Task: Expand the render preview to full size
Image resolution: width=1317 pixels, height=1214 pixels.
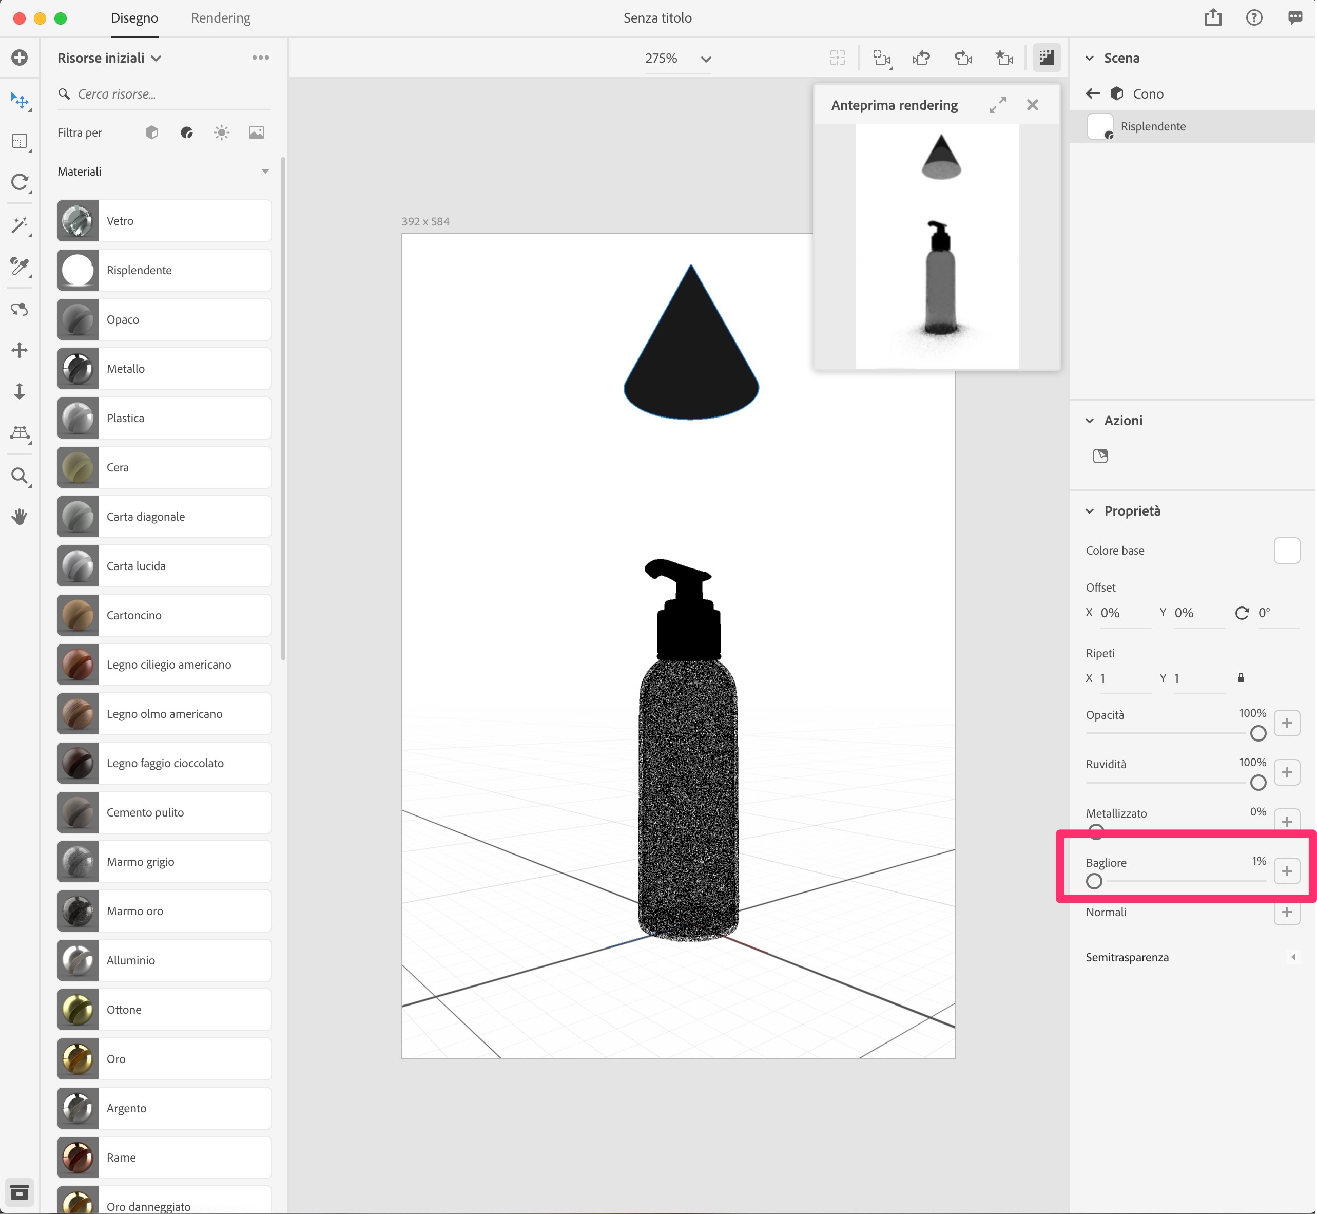Action: [x=997, y=105]
